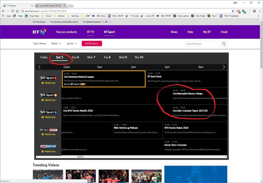
Task: Click the Get BT Sport button
Action: [92, 44]
